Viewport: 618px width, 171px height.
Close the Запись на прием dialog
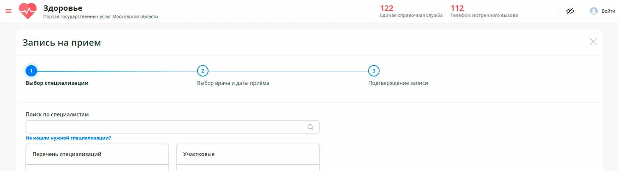593,41
